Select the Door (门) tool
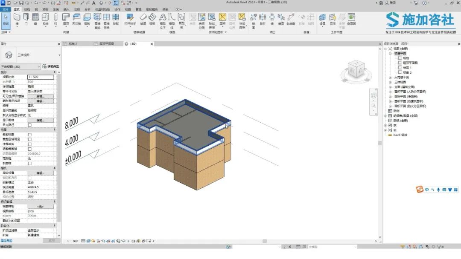The width and height of the screenshot is (461, 259). tap(26, 19)
